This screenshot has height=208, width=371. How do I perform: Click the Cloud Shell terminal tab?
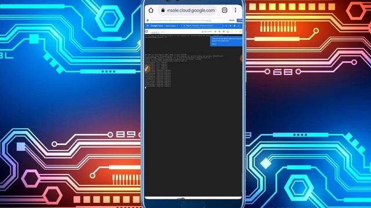click(155, 32)
